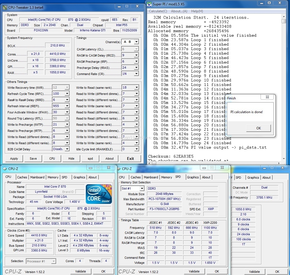This screenshot has width=290, height=275.
Task: Close the Finish dialog with X
Action: pyautogui.click(x=267, y=97)
